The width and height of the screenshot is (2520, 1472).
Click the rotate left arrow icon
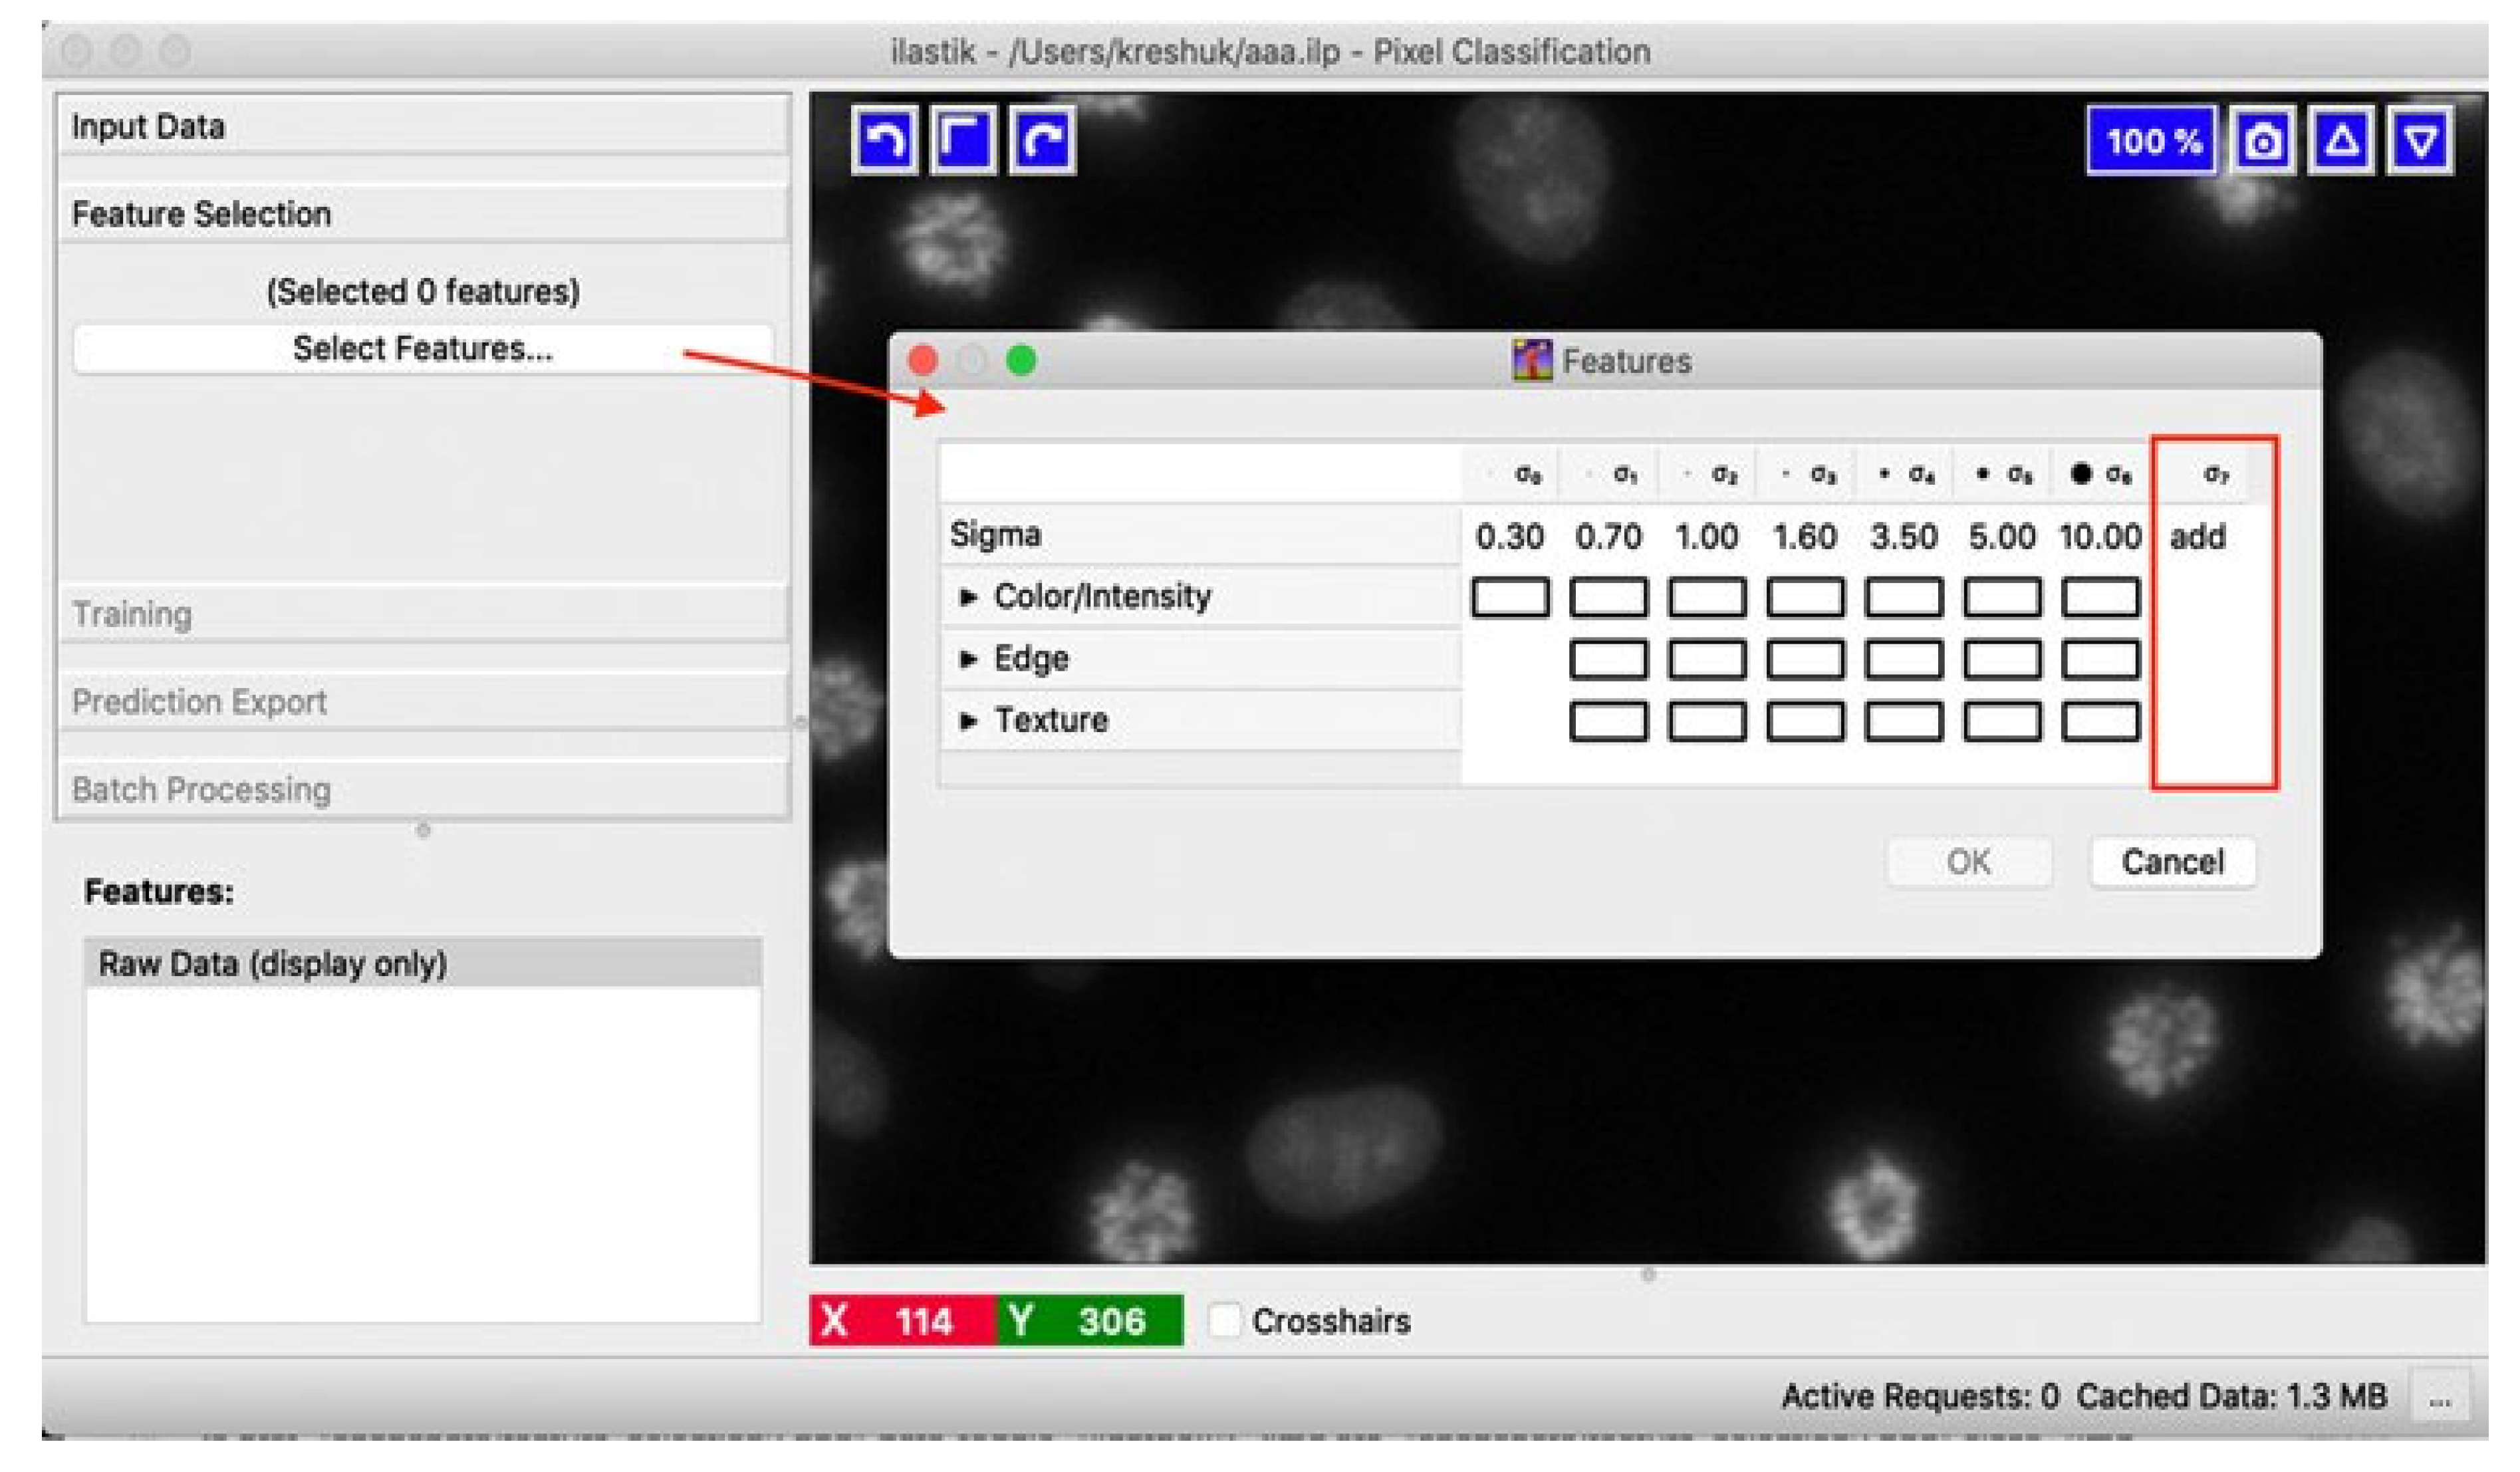coord(884,140)
